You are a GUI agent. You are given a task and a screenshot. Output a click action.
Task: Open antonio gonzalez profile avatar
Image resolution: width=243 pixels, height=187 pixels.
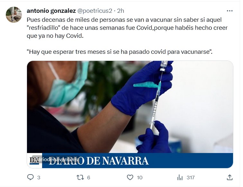pos(14,15)
